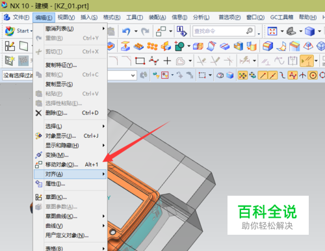
Task: Open dropdown beside Fit view icon
Action: pyautogui.click(x=282, y=31)
